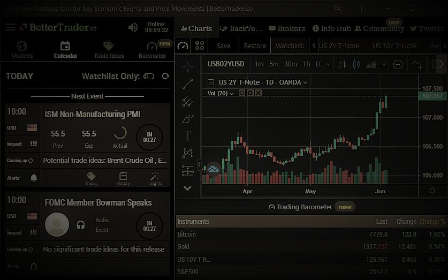Select the brush drawing tool
This screenshot has width=448, height=280.
188,118
